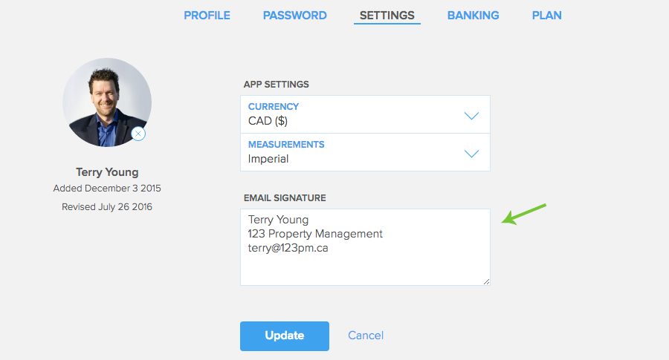Go to the Banking tab
The height and width of the screenshot is (360, 669).
(474, 16)
